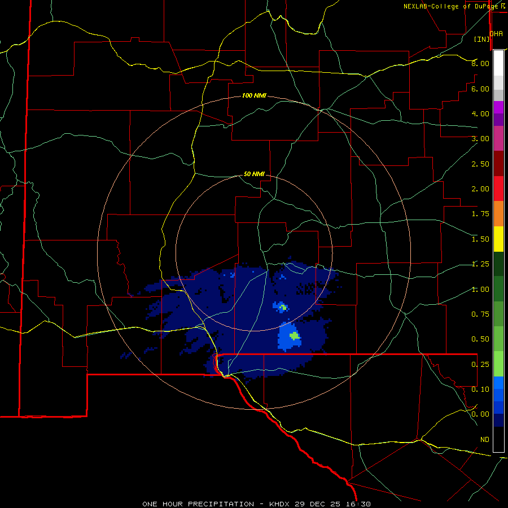The image size is (508, 508).
Task: Click the NEXLAB-College of DuPage watermark text
Action: [x=450, y=6]
